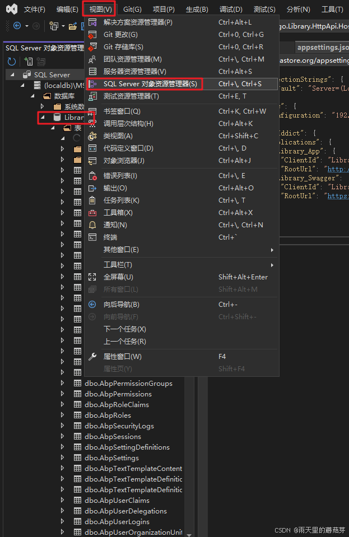Click the 工具箱 toolbox icon
This screenshot has width=349, height=537.
[92, 213]
